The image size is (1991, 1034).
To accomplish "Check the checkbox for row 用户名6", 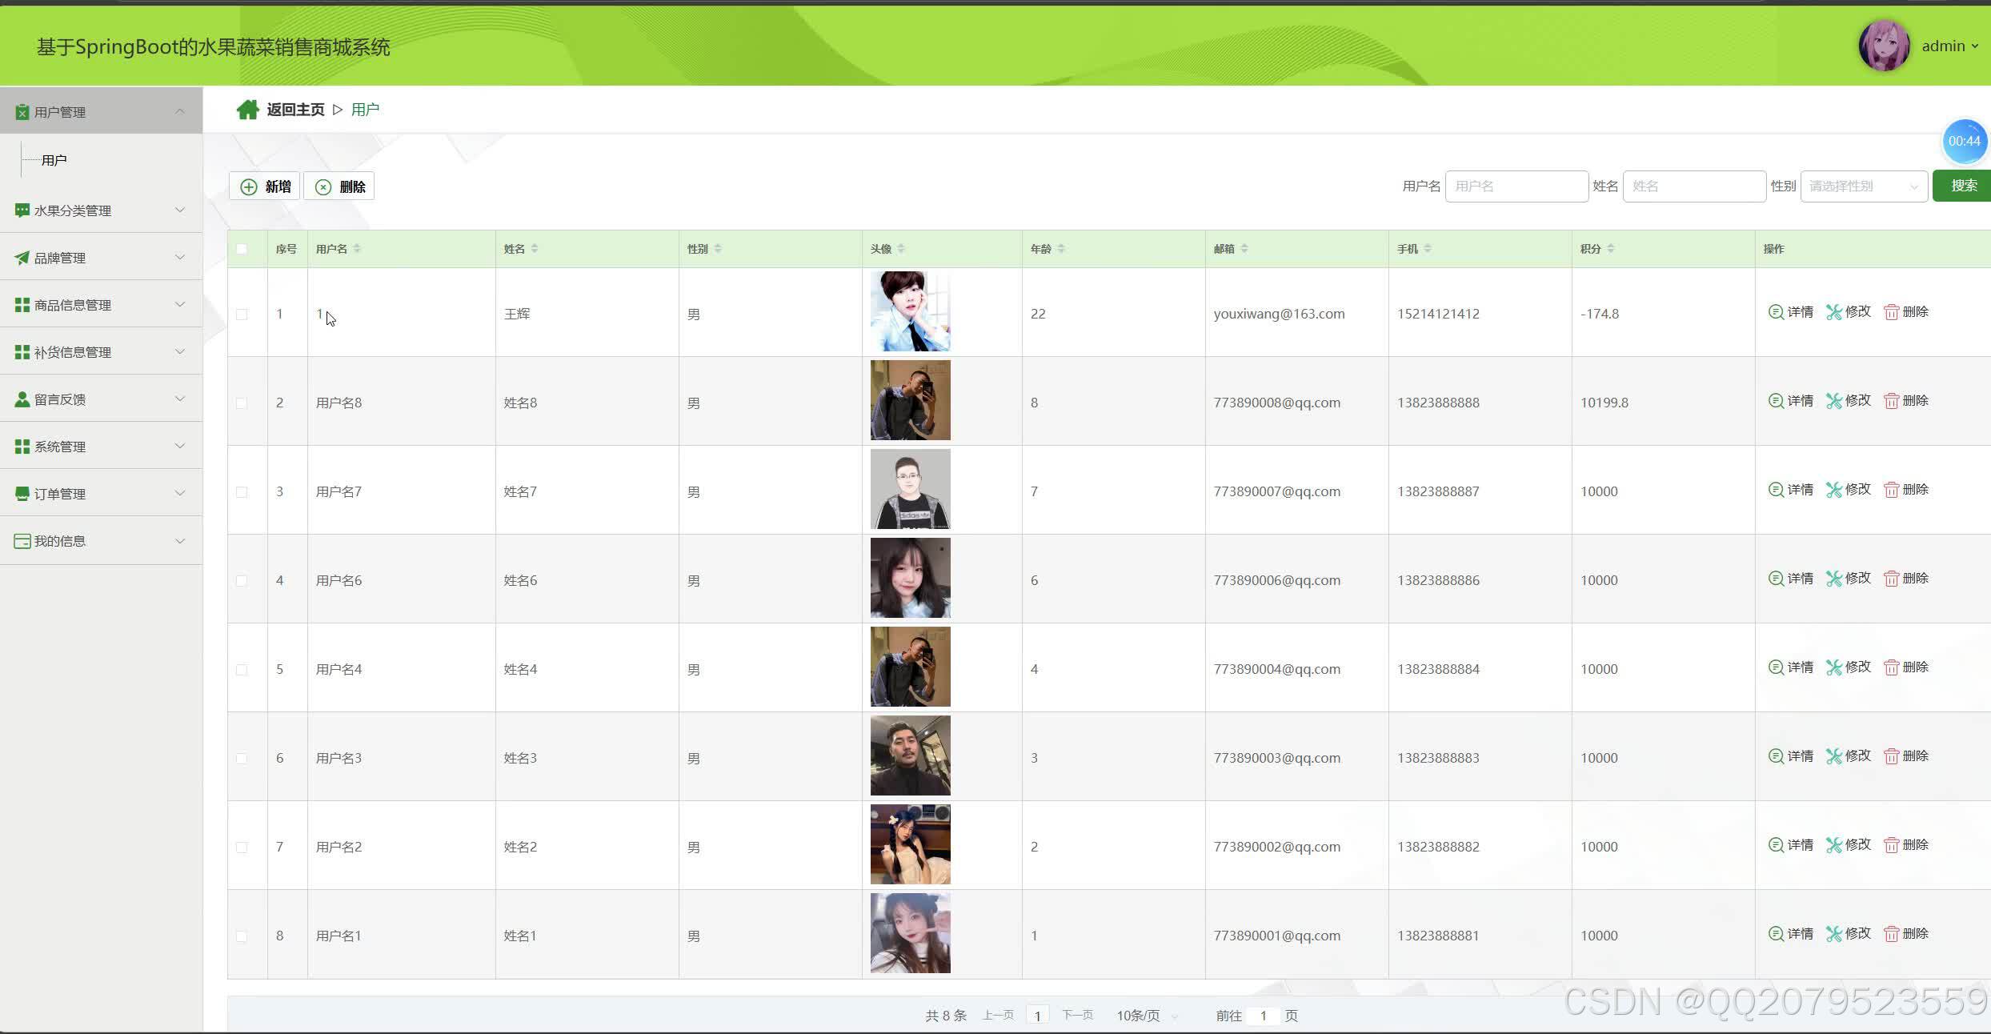I will (x=242, y=581).
